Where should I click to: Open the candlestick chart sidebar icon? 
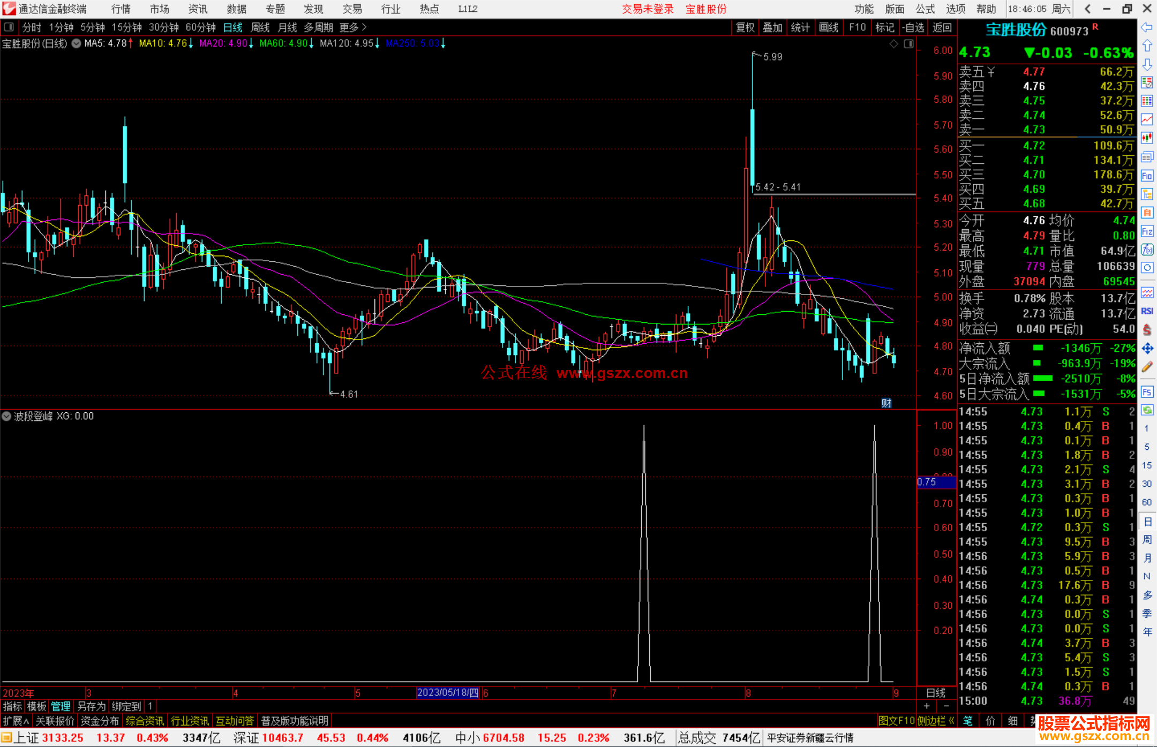click(x=1147, y=138)
